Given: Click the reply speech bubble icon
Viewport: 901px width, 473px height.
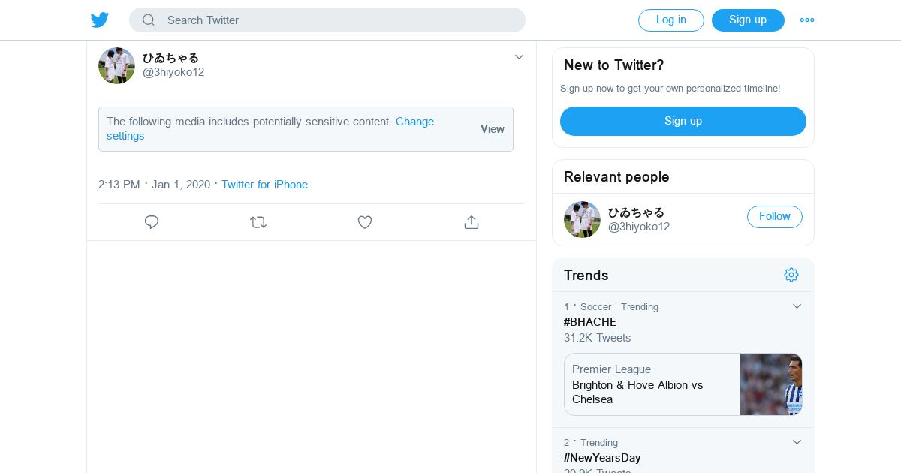Looking at the screenshot, I should (x=152, y=222).
